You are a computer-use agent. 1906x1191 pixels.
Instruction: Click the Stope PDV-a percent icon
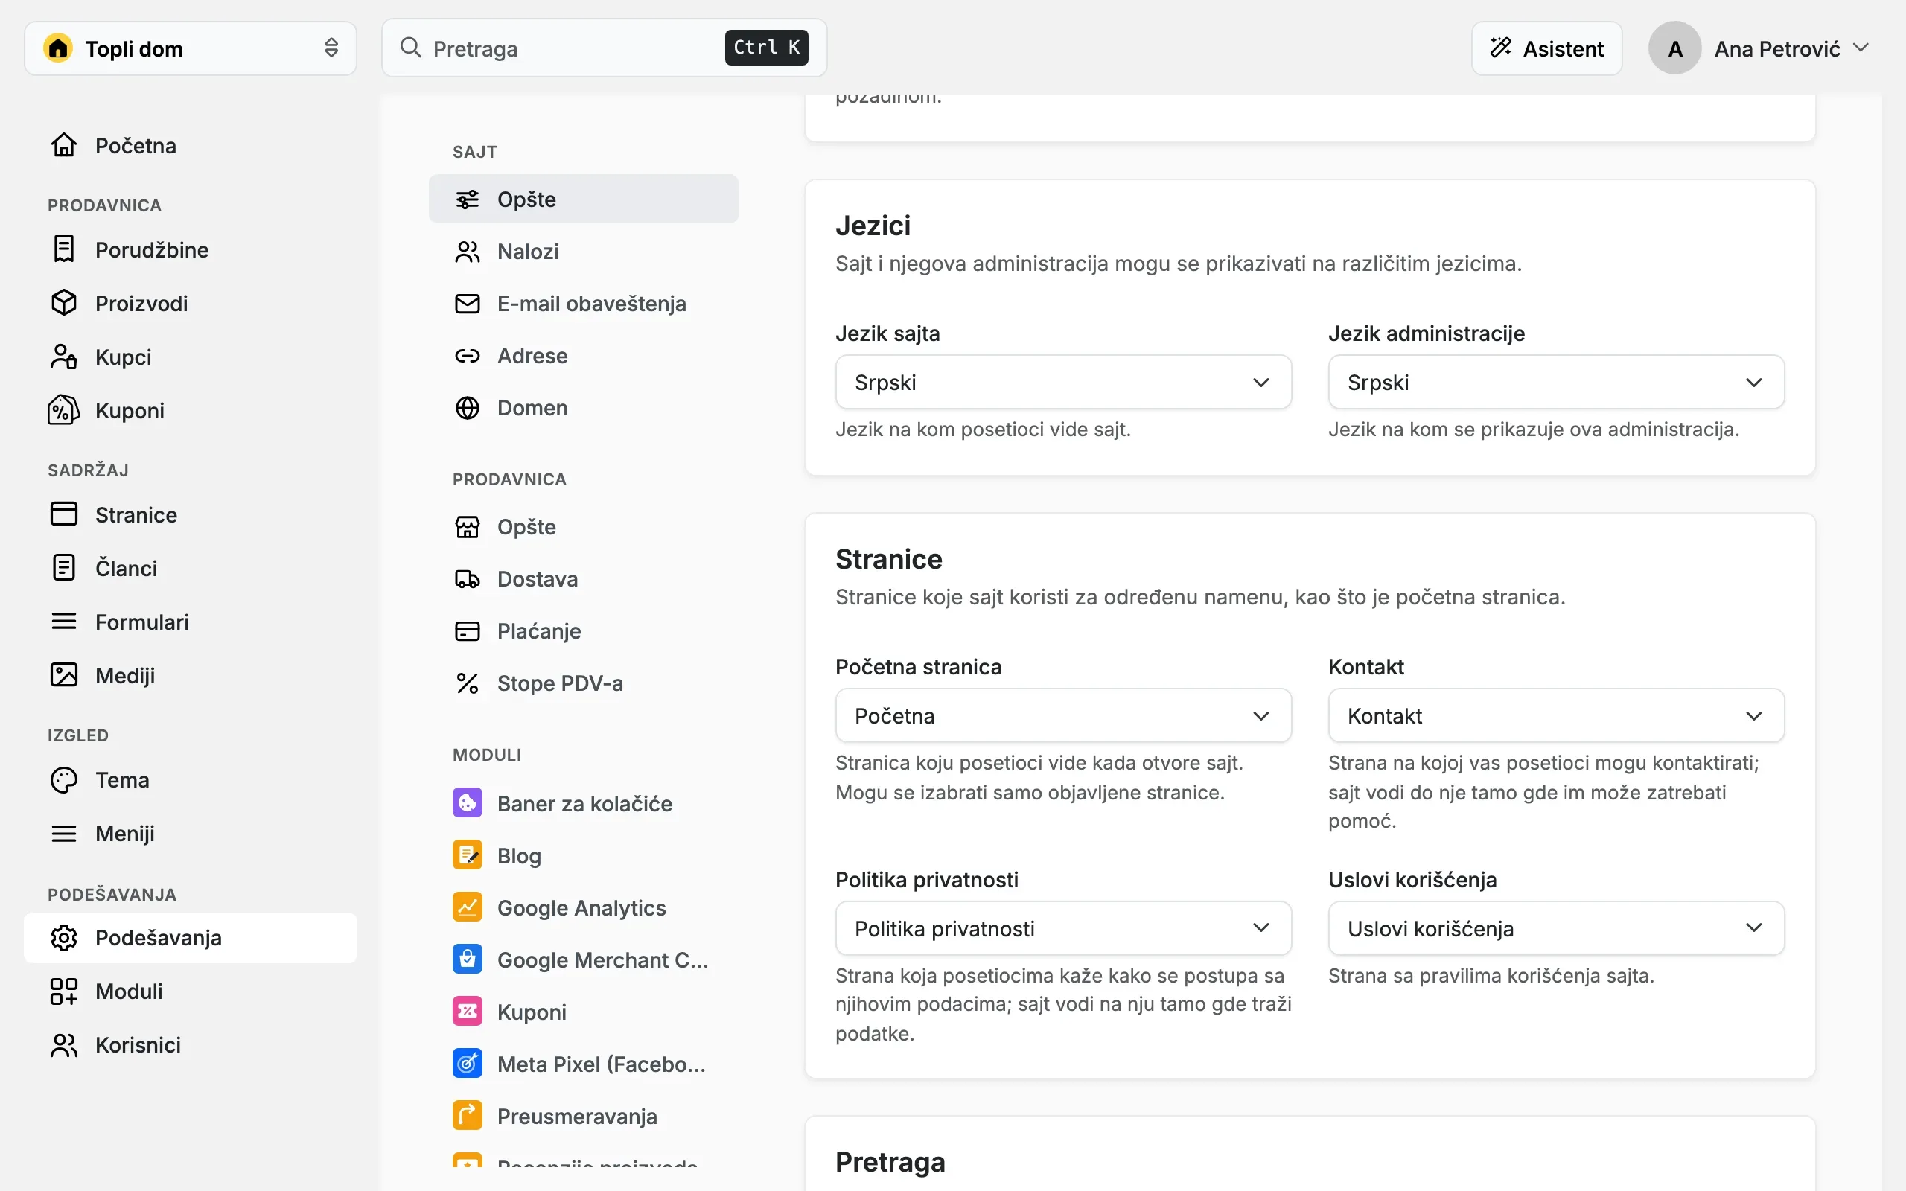tap(467, 684)
